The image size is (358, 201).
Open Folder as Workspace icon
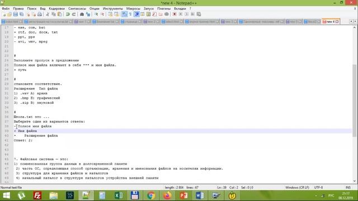tap(161, 15)
